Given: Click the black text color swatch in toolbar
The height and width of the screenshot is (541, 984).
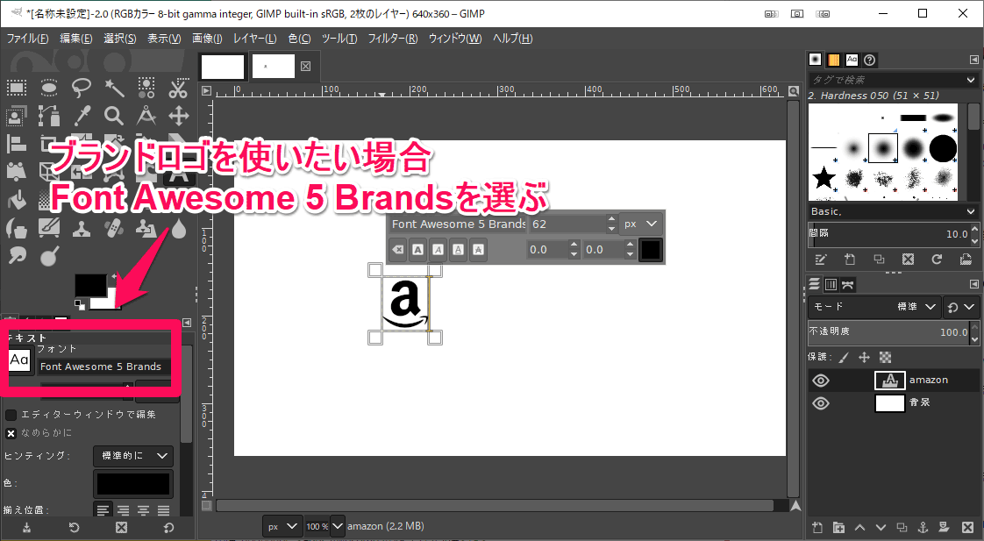Looking at the screenshot, I should coord(651,250).
